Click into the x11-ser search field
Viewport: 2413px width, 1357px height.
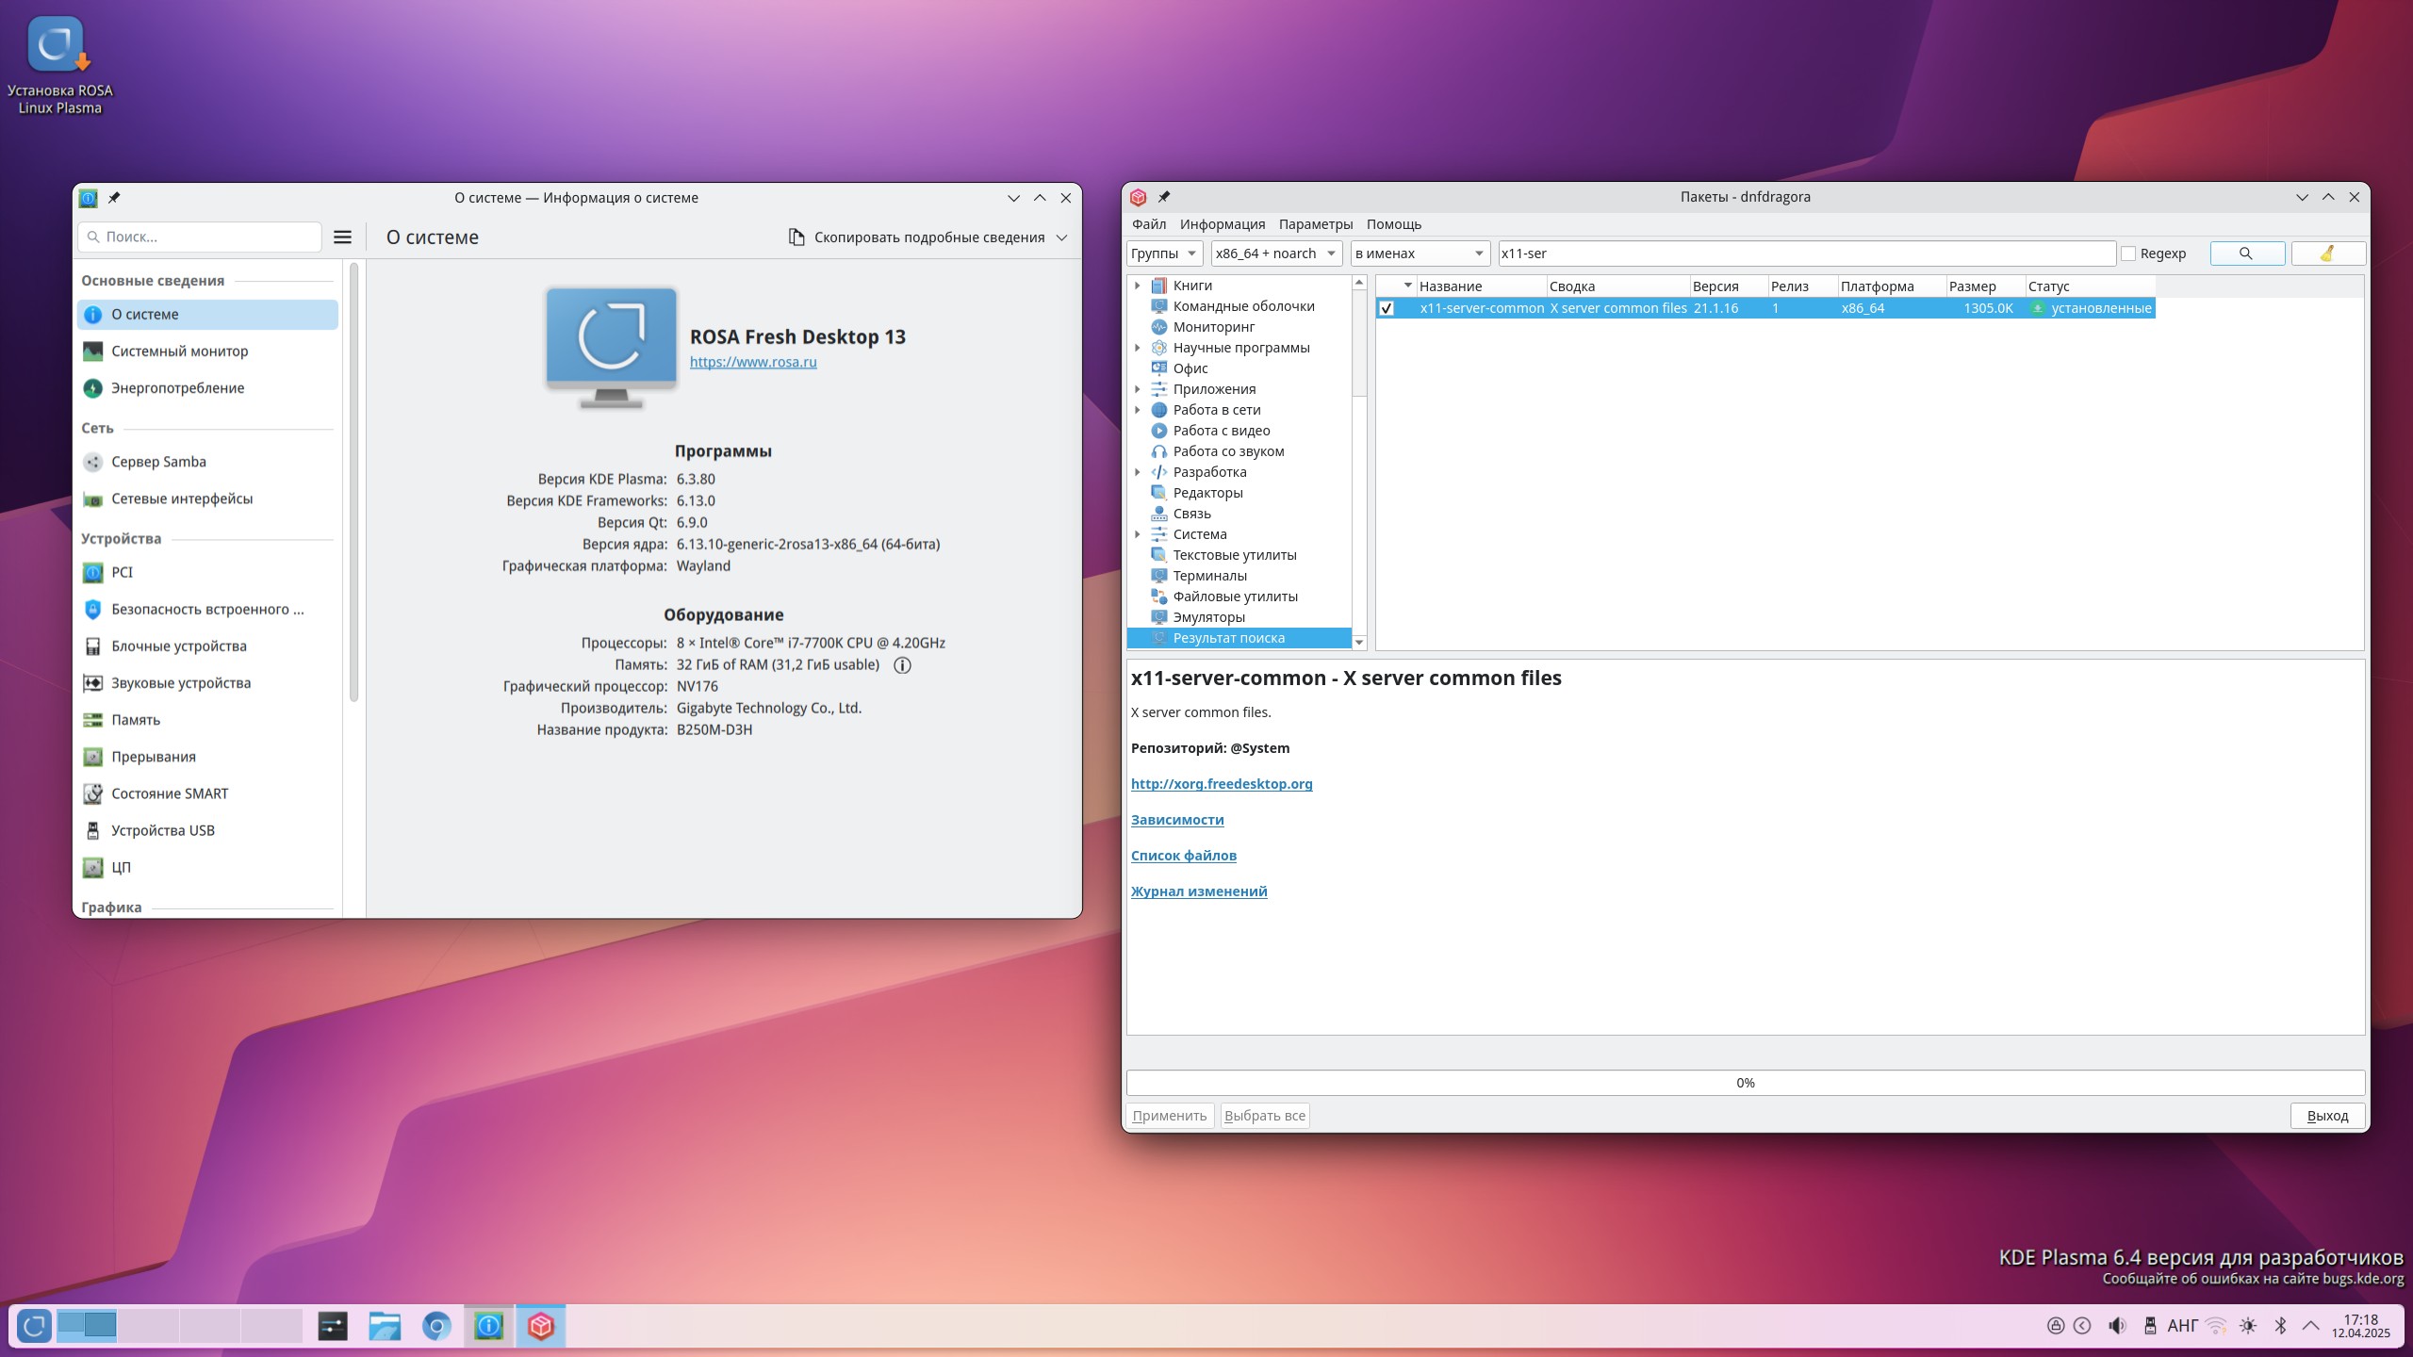[x=1805, y=253]
